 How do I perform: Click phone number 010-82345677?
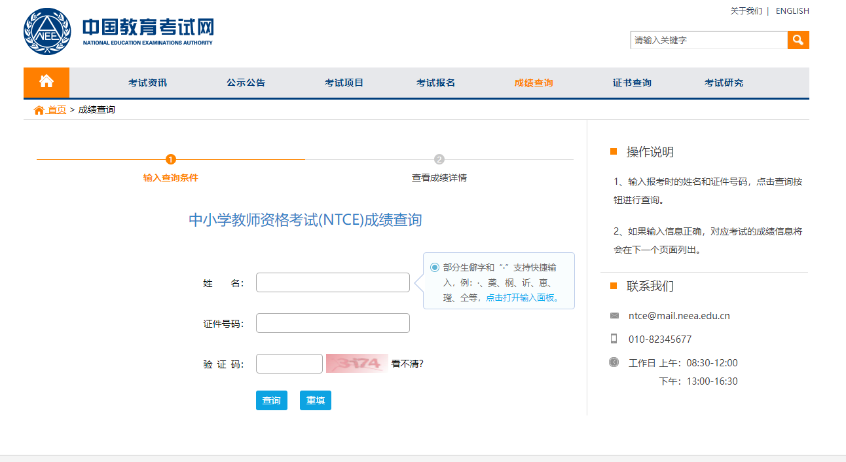pyautogui.click(x=660, y=339)
